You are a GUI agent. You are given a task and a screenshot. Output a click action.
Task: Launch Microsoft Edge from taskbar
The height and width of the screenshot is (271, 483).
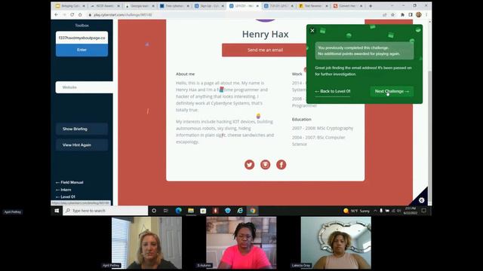pos(178,211)
